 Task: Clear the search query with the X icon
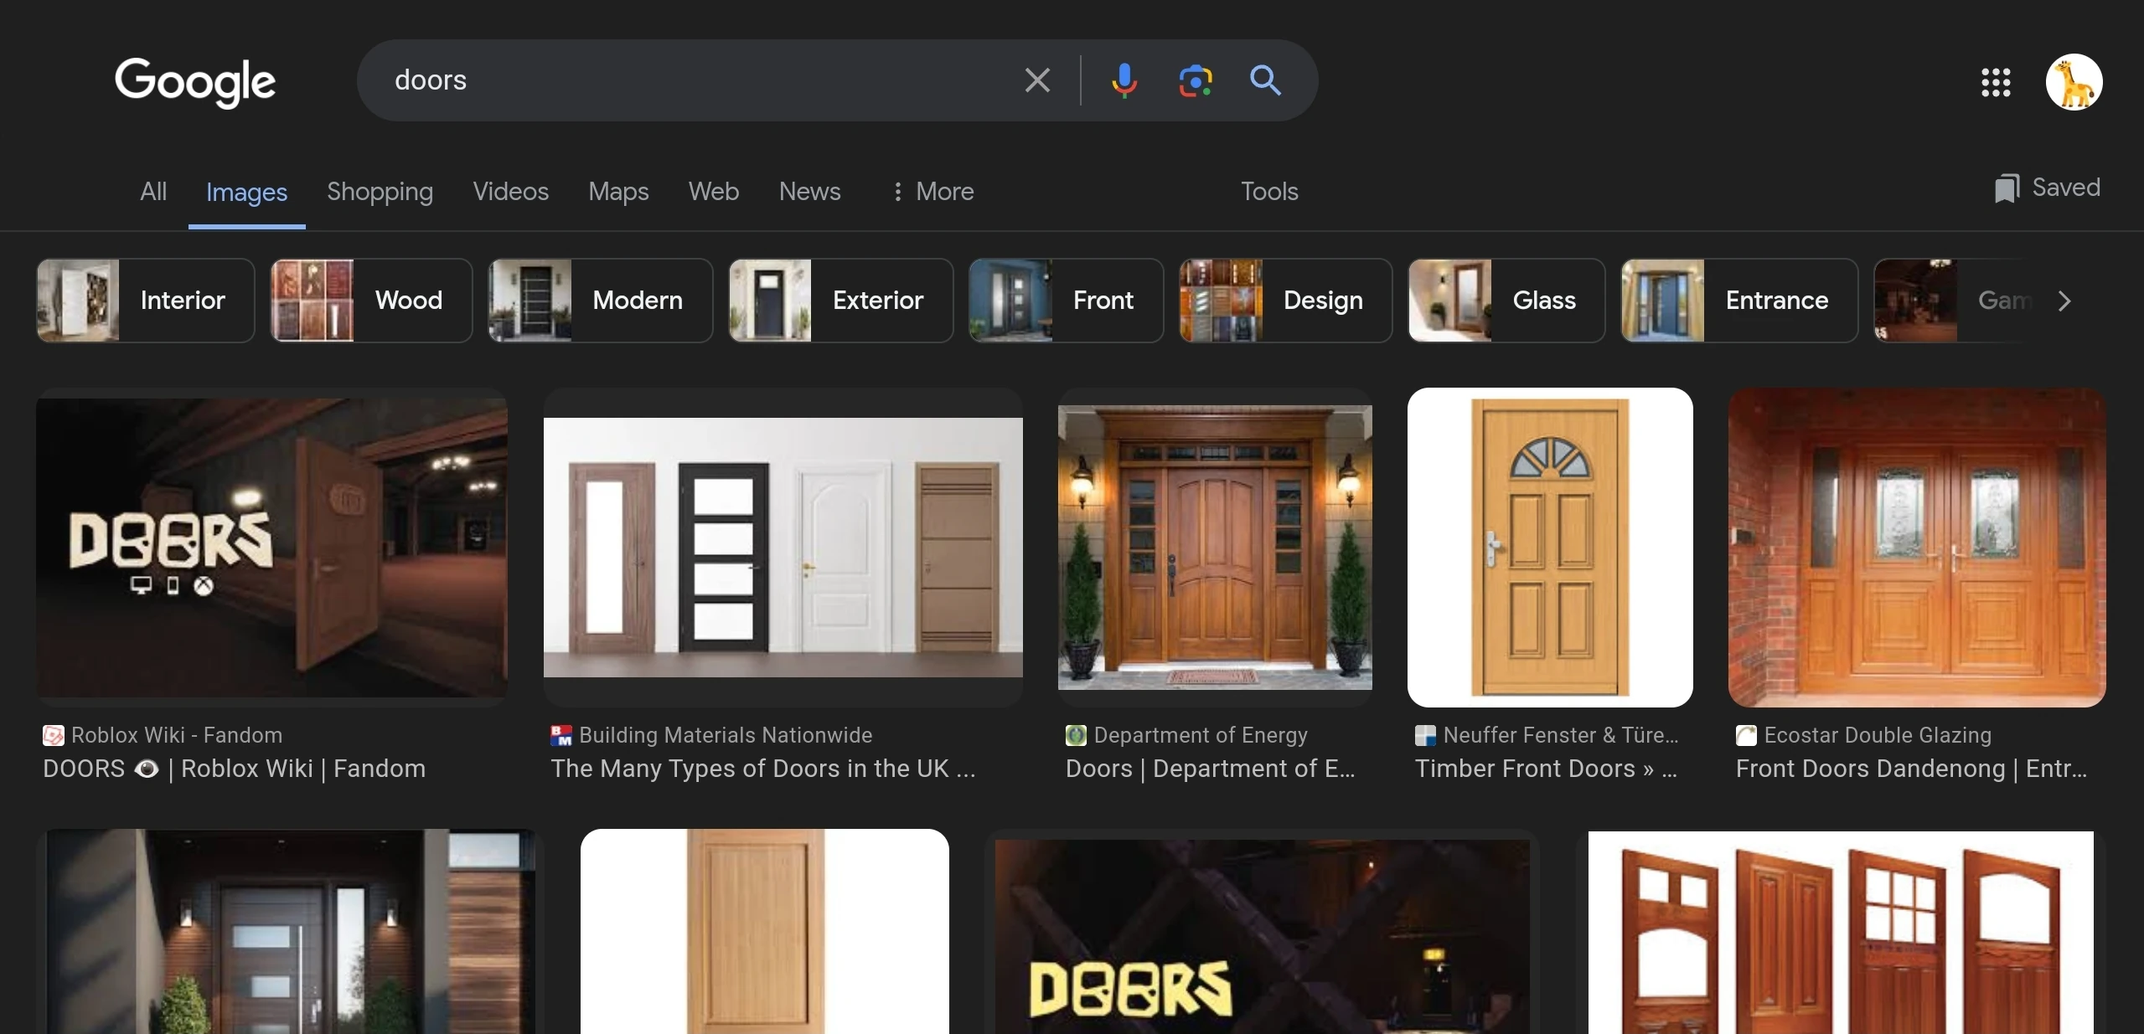point(1036,80)
